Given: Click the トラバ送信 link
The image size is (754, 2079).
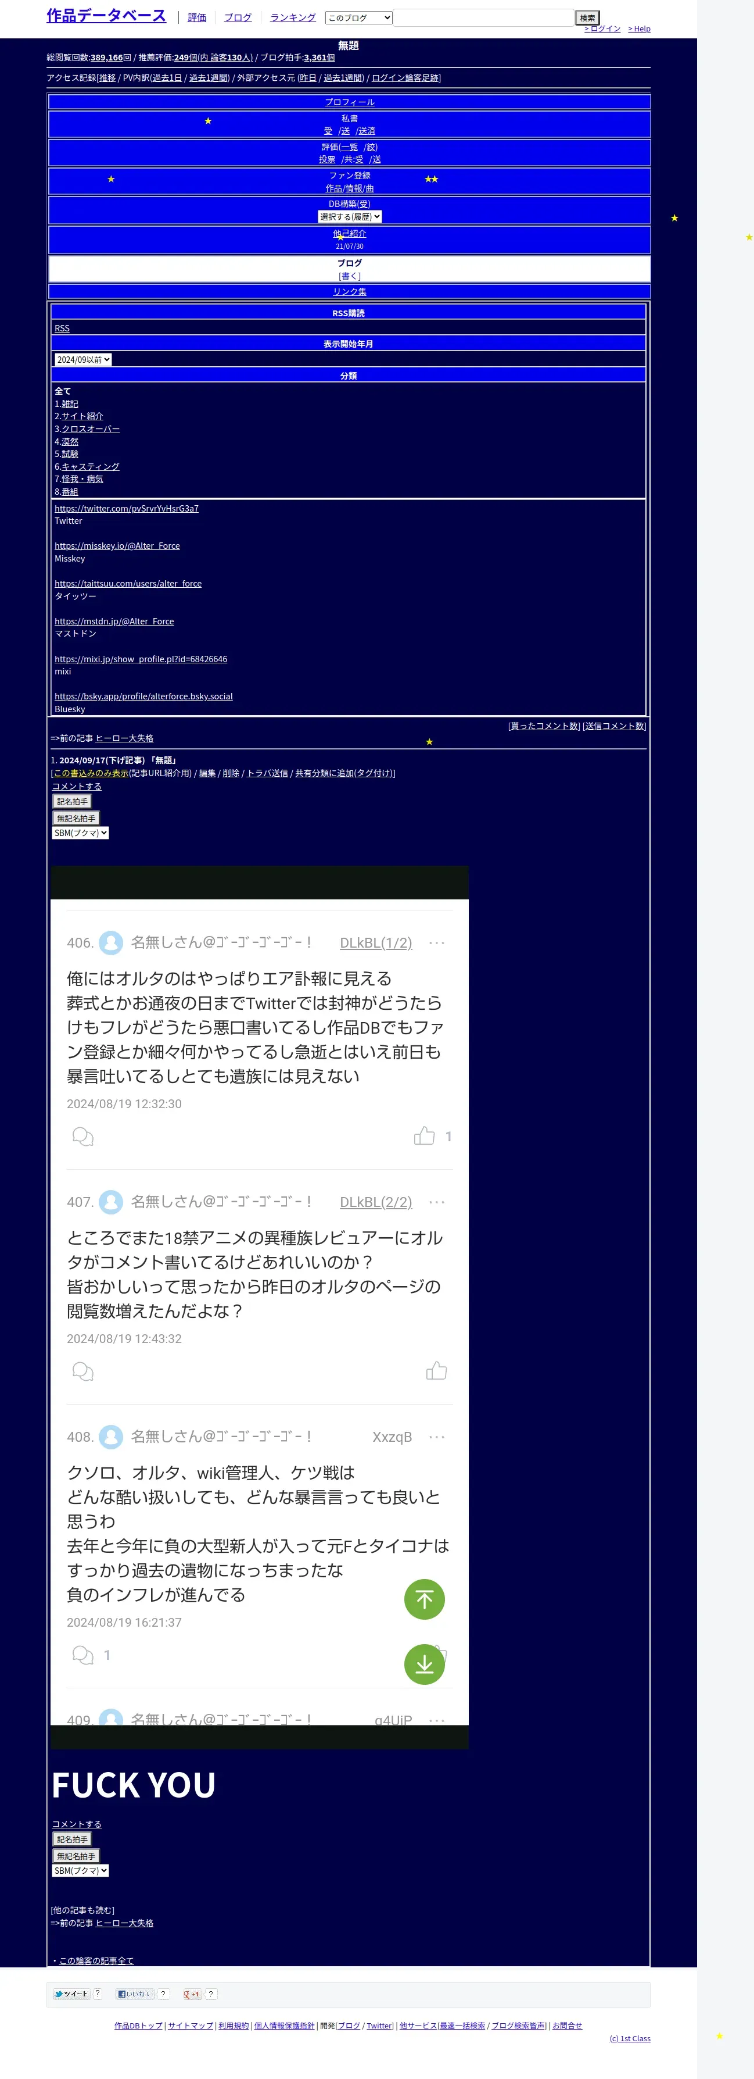Looking at the screenshot, I should click(267, 773).
